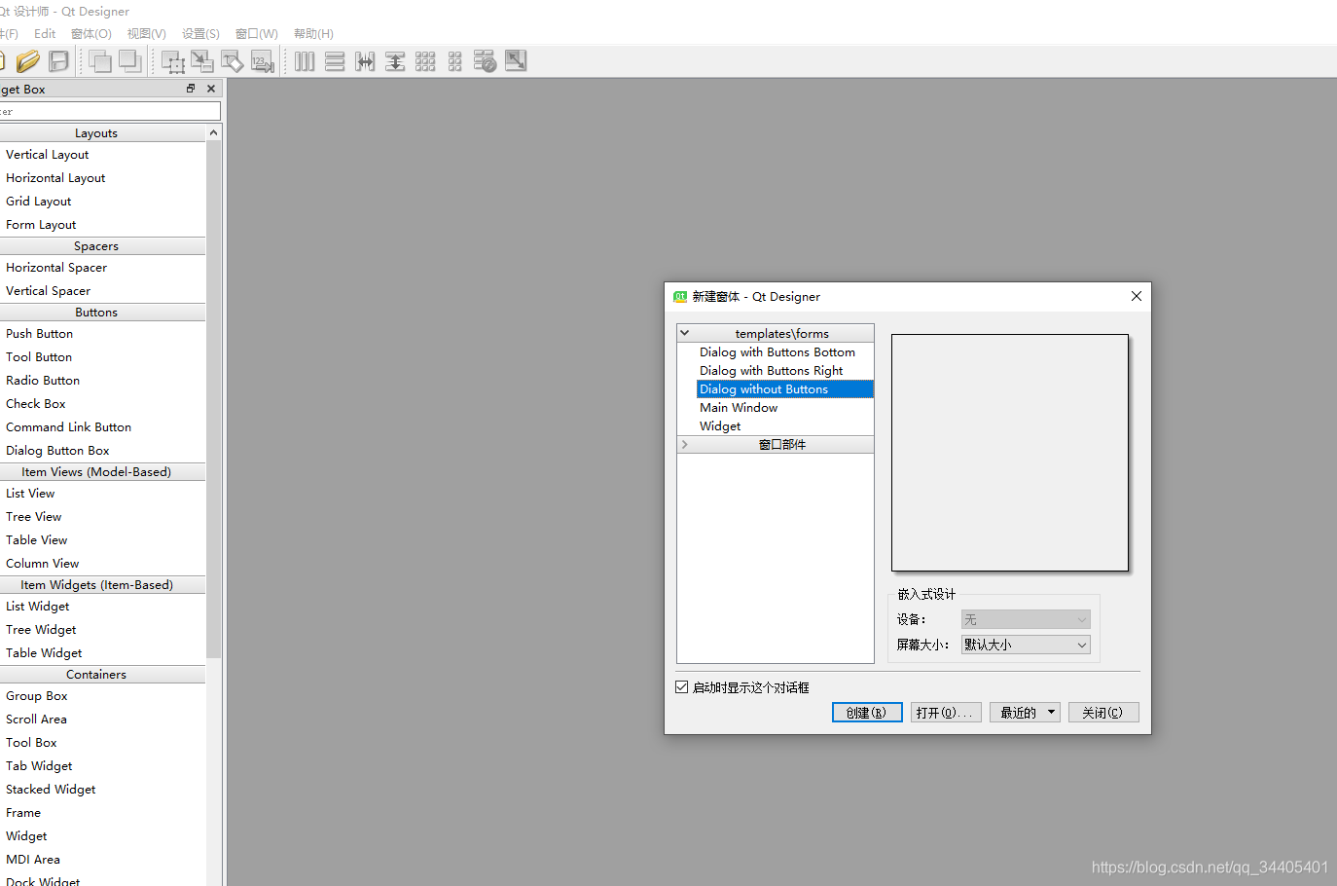
Task: Click the Save floppy disk toolbar icon
Action: (x=58, y=61)
